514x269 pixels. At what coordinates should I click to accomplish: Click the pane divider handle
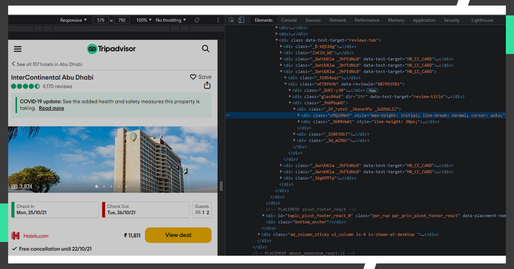pyautogui.click(x=221, y=186)
